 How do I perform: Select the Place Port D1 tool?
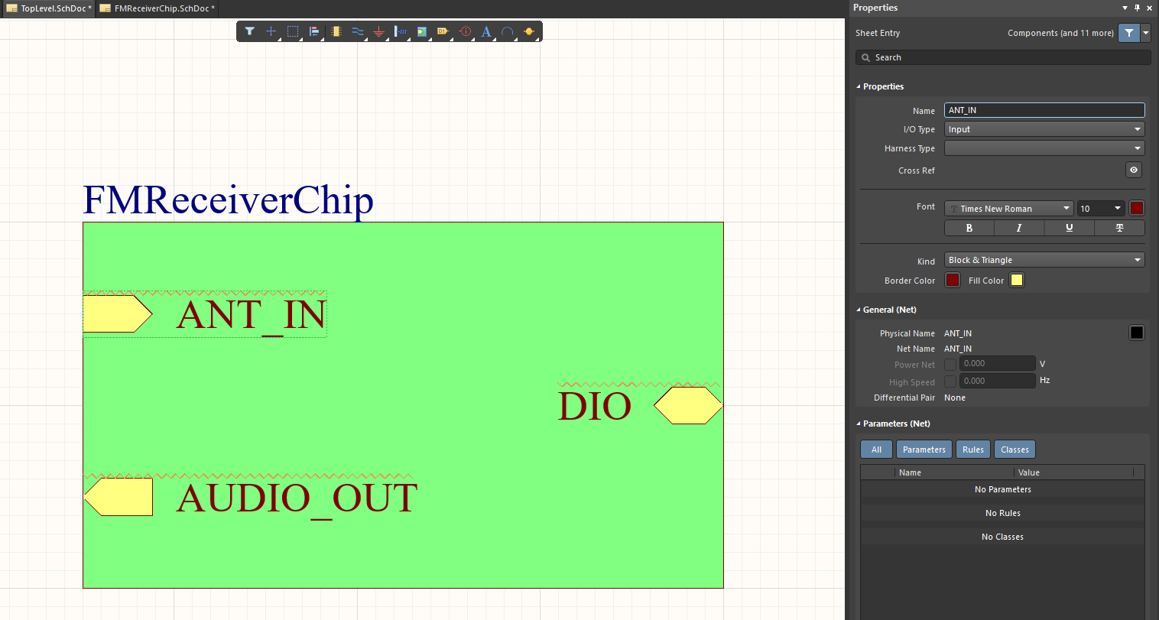443,31
